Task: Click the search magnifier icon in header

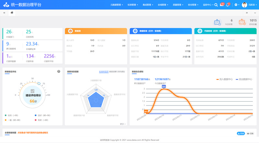Action: [x=216, y=5]
